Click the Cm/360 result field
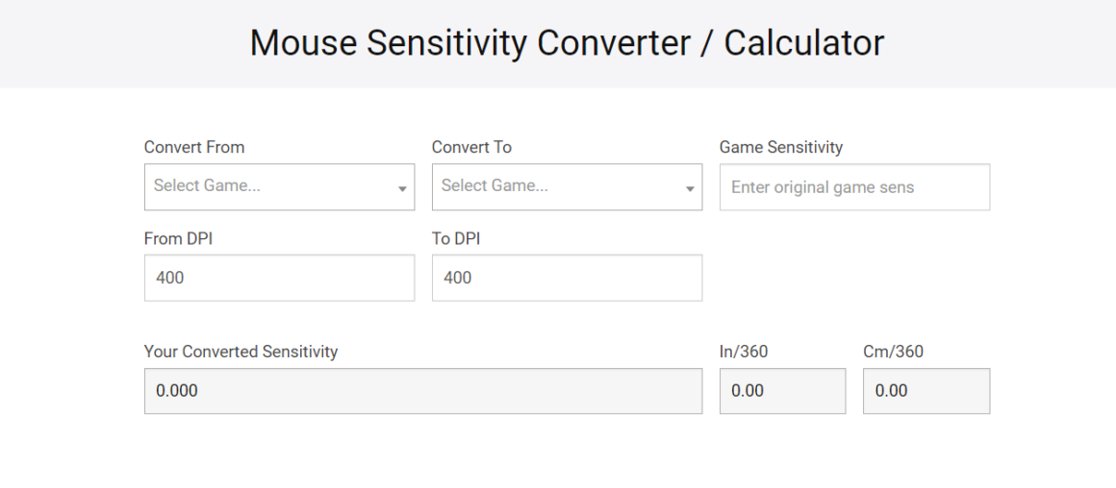The height and width of the screenshot is (488, 1116). point(926,391)
